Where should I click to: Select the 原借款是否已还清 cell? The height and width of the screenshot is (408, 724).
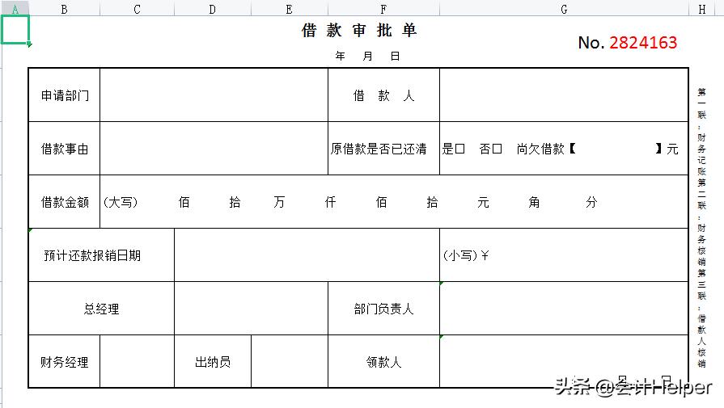click(383, 149)
